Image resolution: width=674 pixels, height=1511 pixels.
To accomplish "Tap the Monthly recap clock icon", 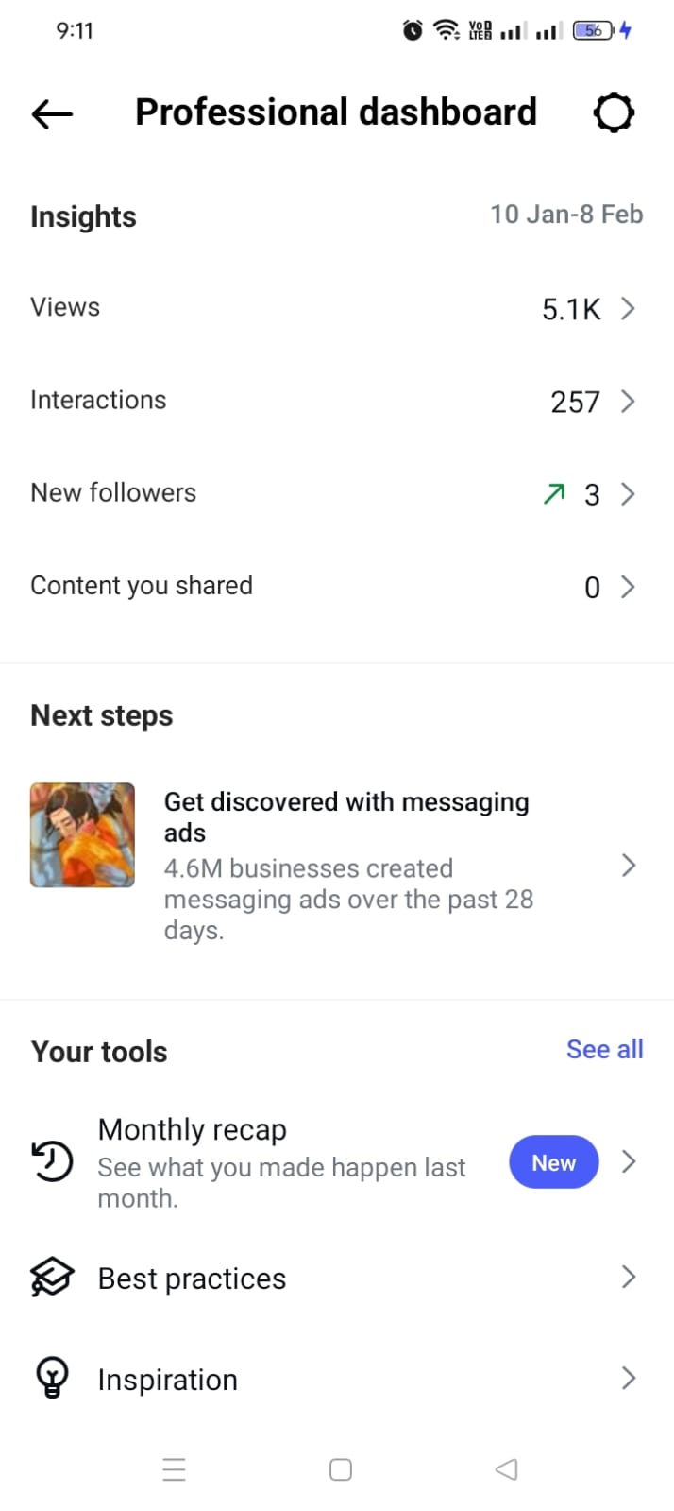I will point(53,1161).
